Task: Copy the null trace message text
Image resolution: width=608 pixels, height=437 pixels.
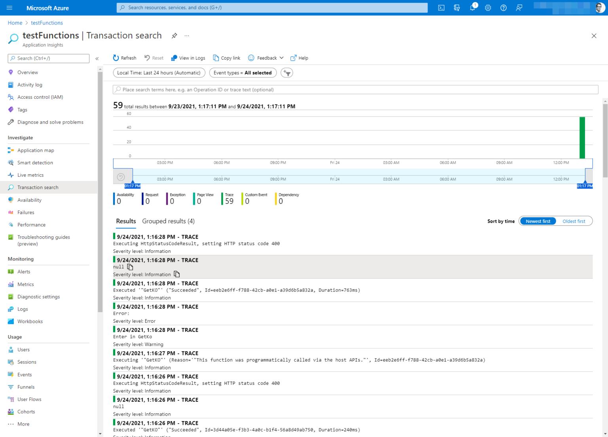Action: click(130, 267)
